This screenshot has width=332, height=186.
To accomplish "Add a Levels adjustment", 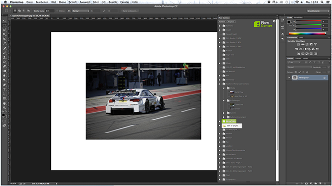I will 303,44.
